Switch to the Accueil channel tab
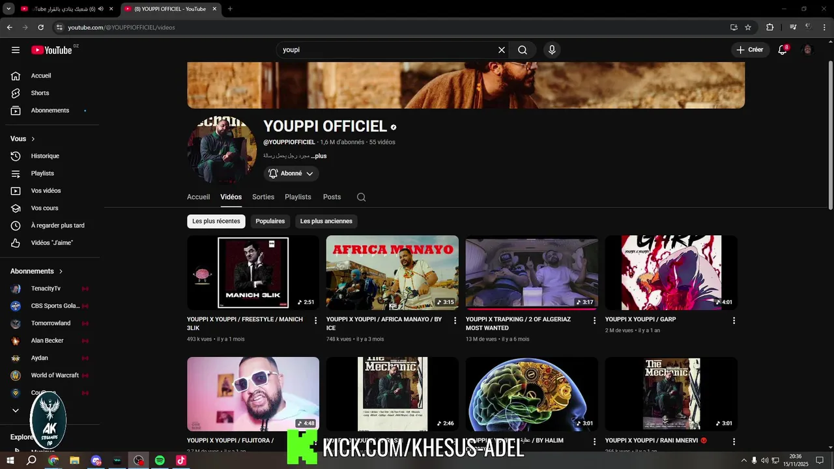 (198, 197)
